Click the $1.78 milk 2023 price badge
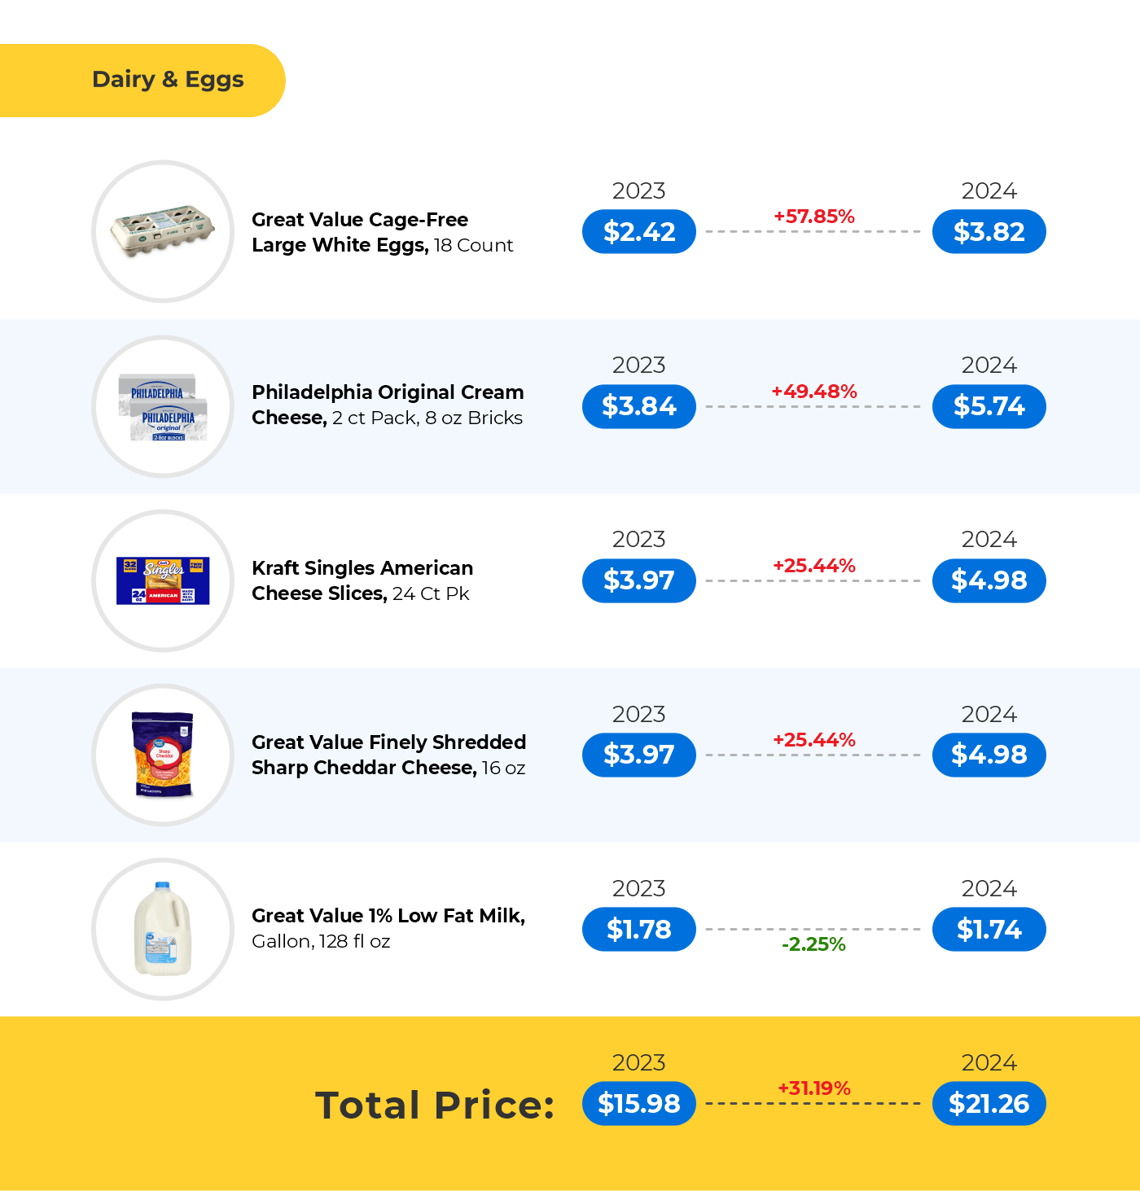The width and height of the screenshot is (1140, 1191). pyautogui.click(x=639, y=929)
